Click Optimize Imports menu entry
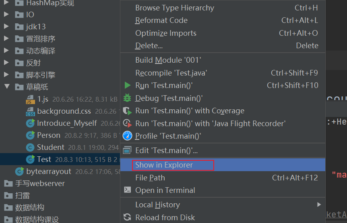The height and width of the screenshot is (223, 347). (165, 33)
